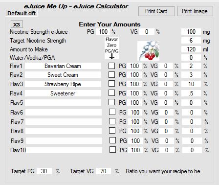Click the cherry smoke image icon
Screen dimensions: 219x185
click(148, 51)
